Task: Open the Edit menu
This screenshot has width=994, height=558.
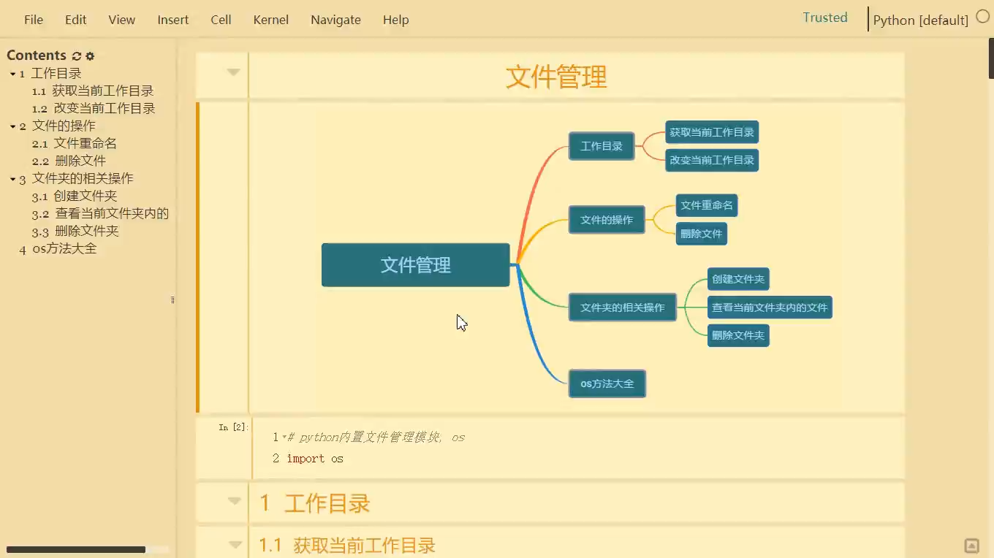Action: (76, 20)
